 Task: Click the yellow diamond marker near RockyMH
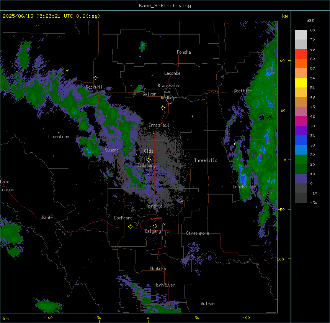tap(96, 78)
